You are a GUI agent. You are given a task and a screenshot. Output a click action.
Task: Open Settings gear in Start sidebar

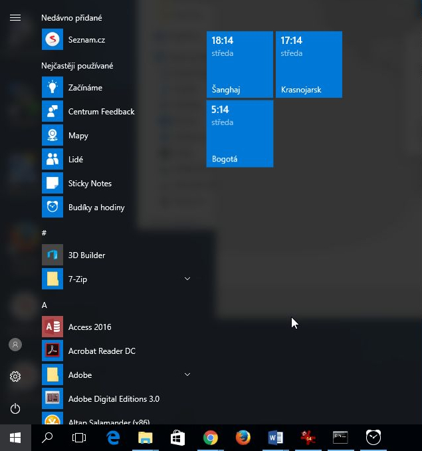click(15, 376)
